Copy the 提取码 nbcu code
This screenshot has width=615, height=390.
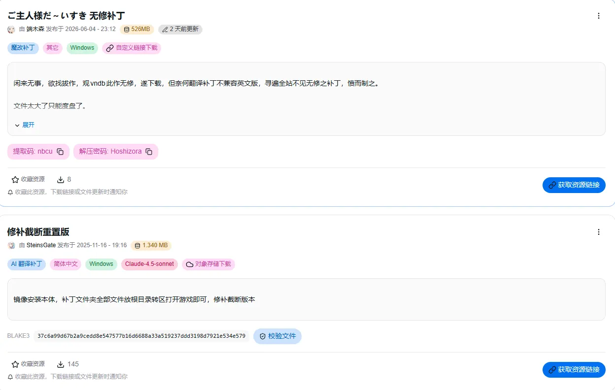pyautogui.click(x=60, y=152)
